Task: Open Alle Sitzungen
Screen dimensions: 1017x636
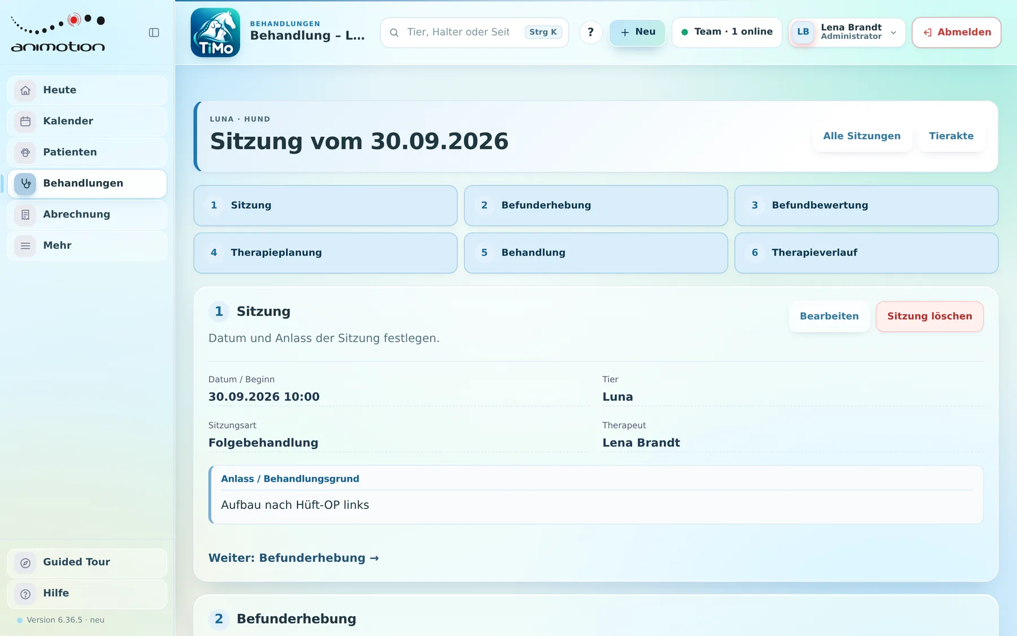Action: (x=862, y=136)
